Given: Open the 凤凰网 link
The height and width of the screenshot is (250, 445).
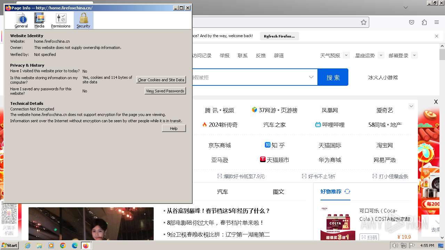Looking at the screenshot, I should tap(330, 110).
